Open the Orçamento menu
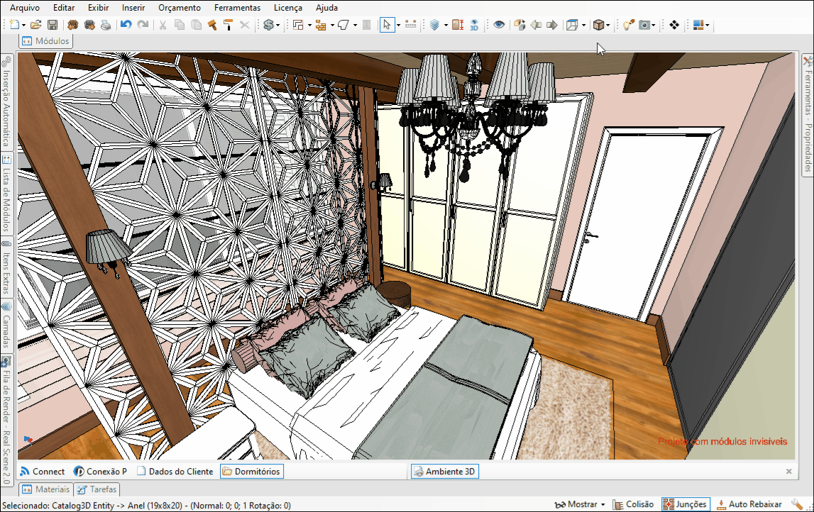This screenshot has width=814, height=512. 180,8
